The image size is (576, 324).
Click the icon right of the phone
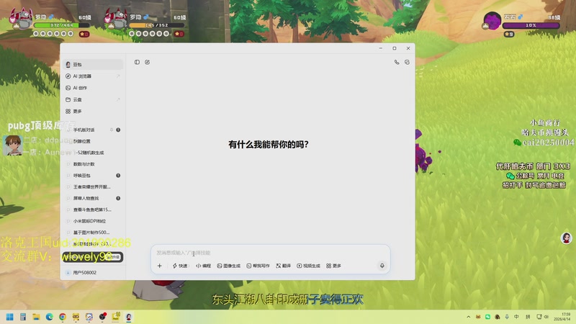pos(407,62)
